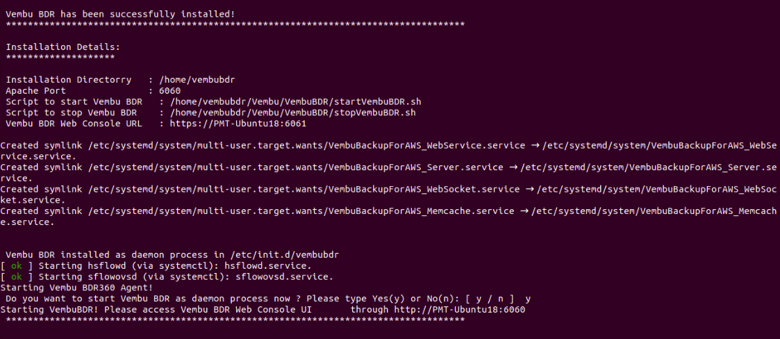The height and width of the screenshot is (339, 780).
Task: Click the green ok beside sflowovsd
Action: (x=17, y=276)
